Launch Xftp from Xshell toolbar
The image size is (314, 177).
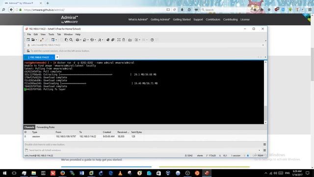(x=113, y=40)
